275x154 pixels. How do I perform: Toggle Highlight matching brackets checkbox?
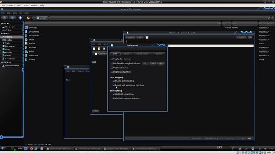pos(113,98)
